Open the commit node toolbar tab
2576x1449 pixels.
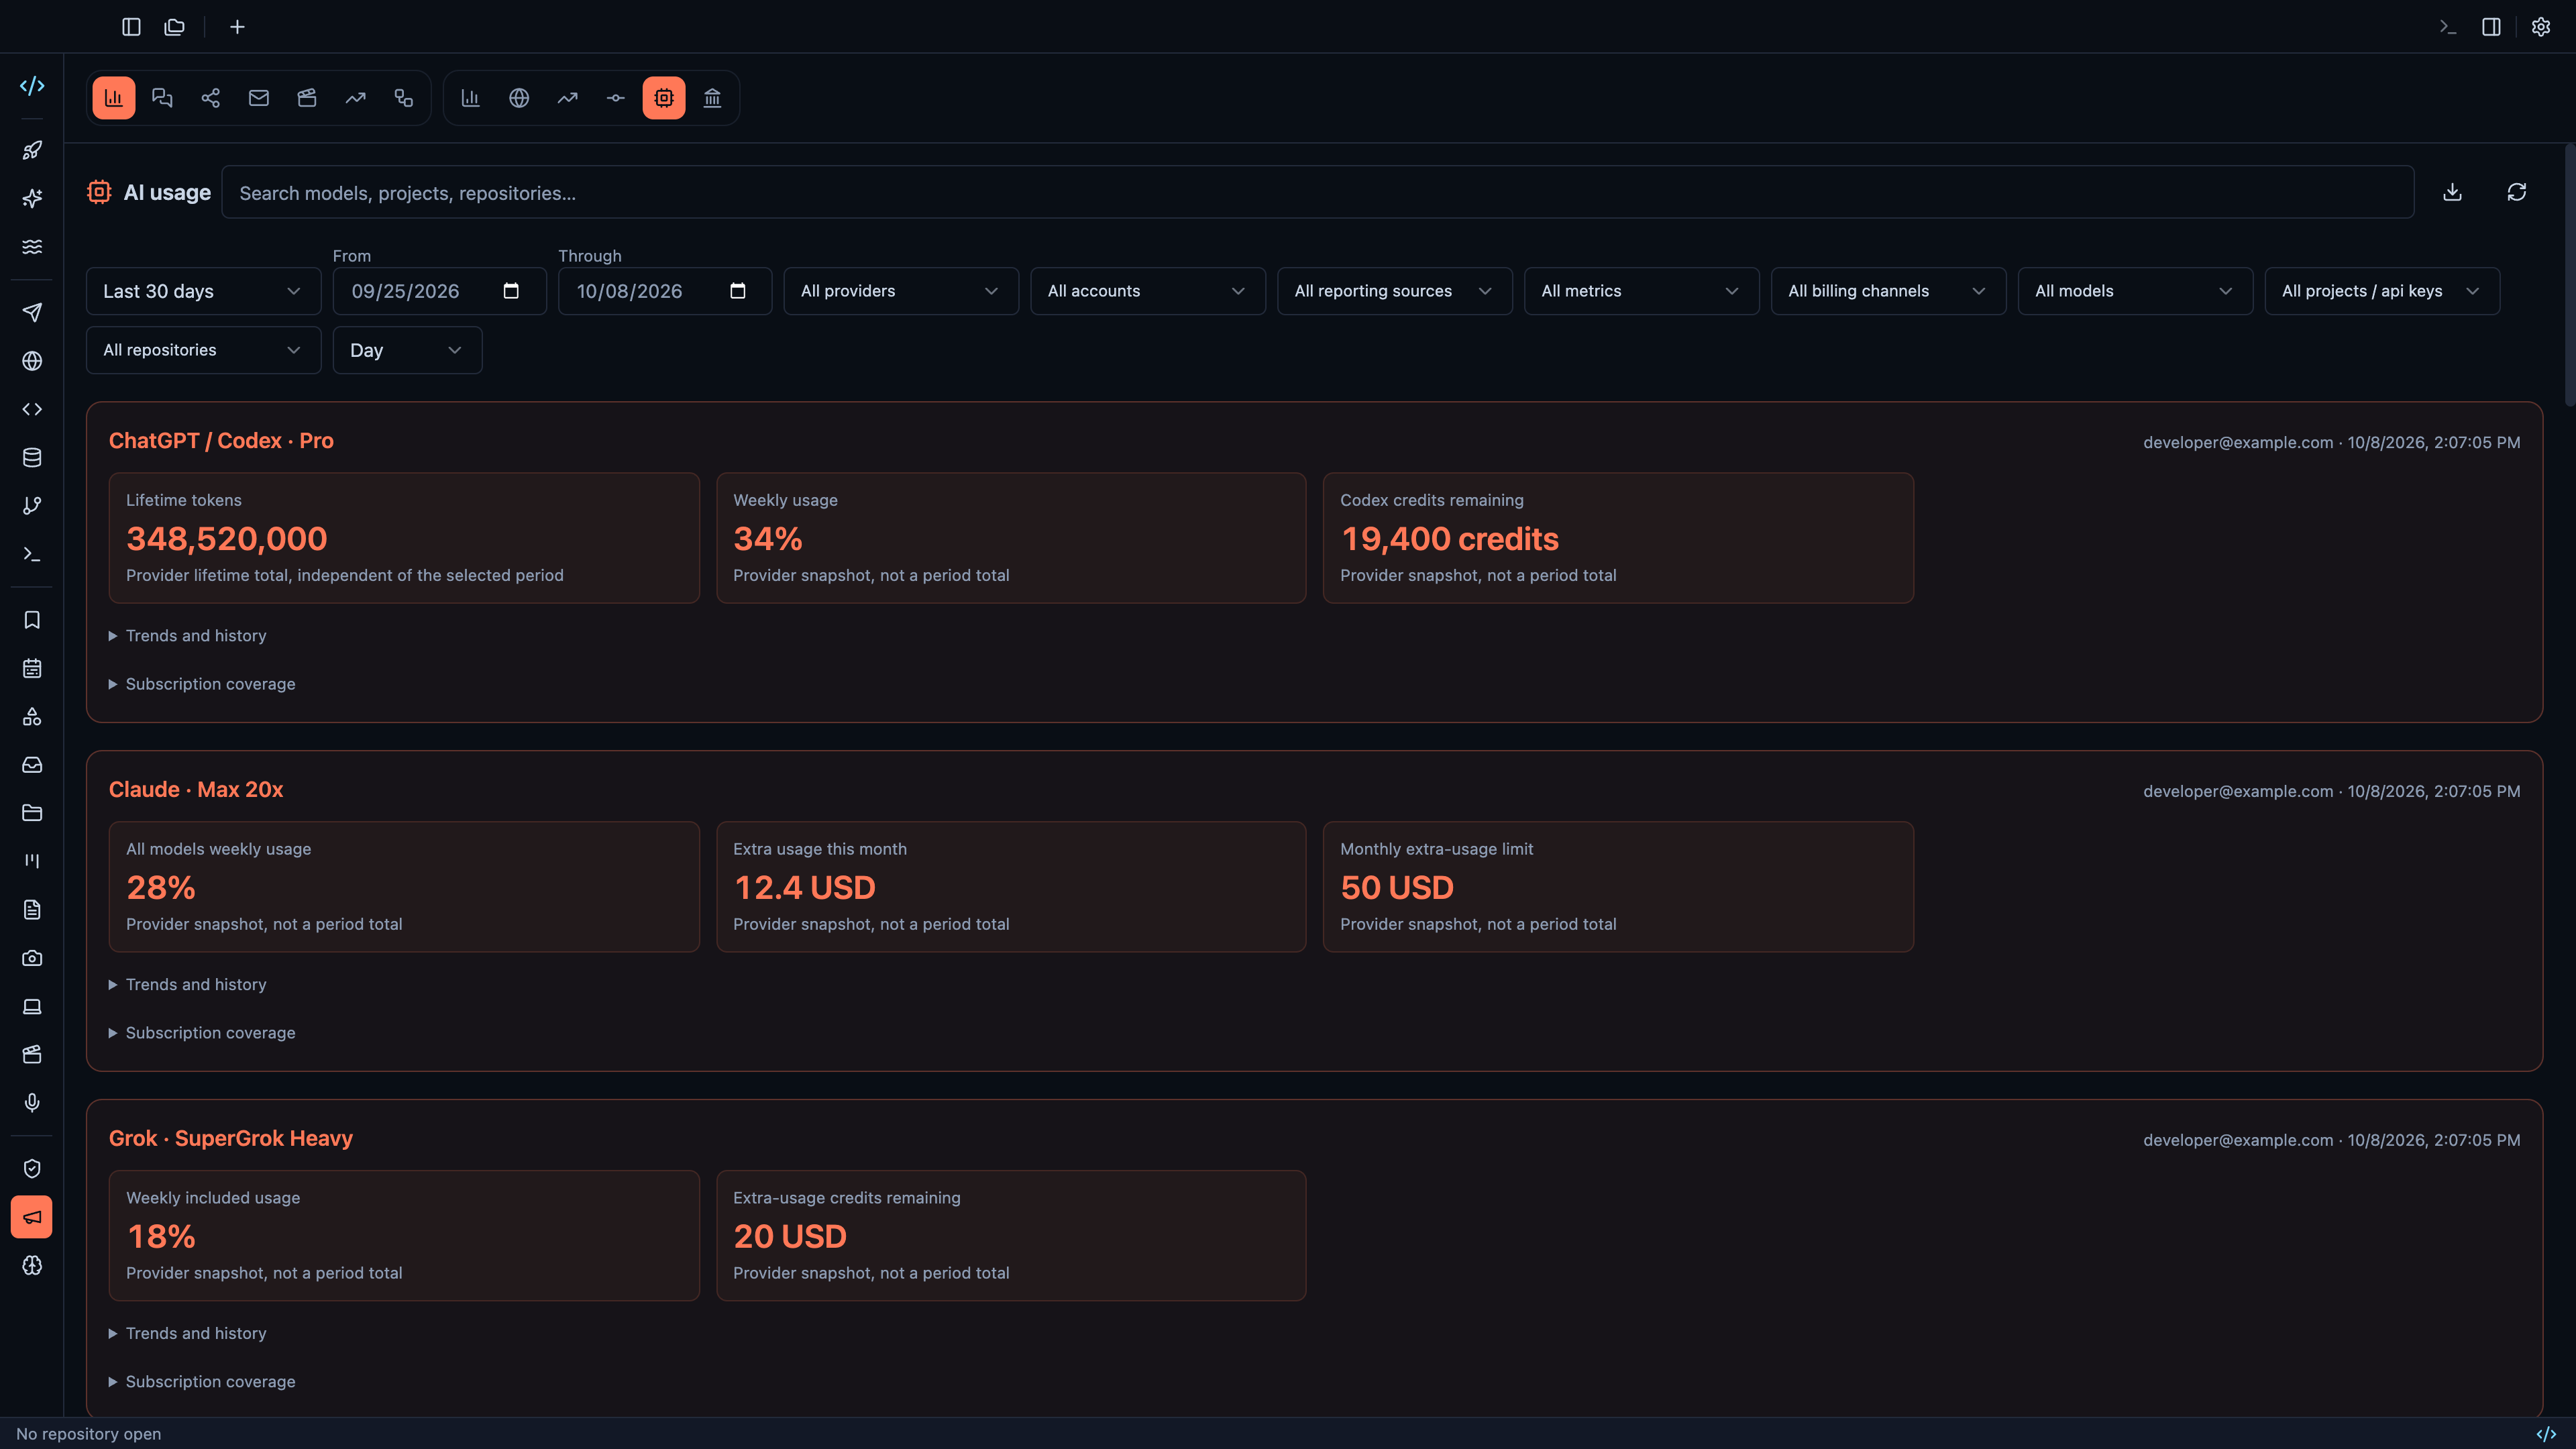click(616, 98)
